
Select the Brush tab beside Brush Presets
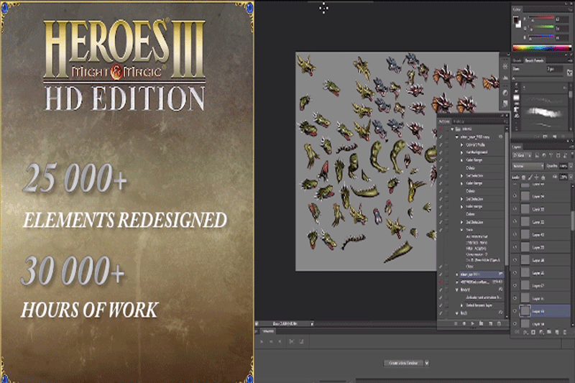pos(517,60)
